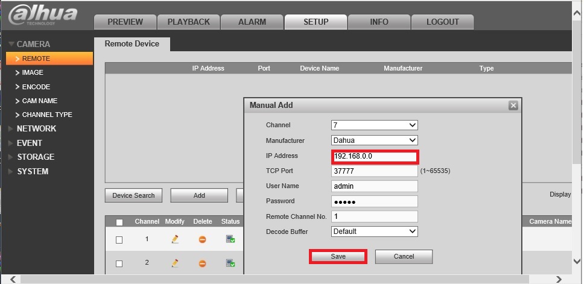Click the Remote Channel No. field

click(x=374, y=216)
